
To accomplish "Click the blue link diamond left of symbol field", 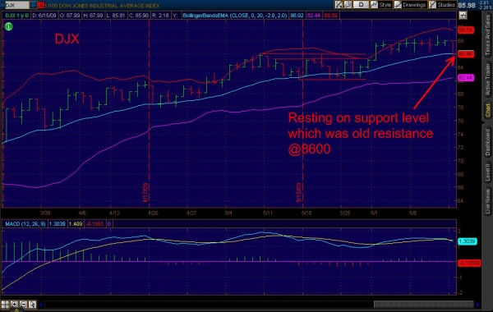I will [x=2, y=6].
